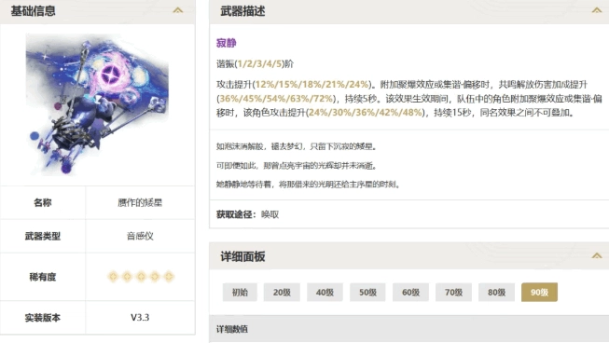Click the purple skill name 寂静

pyautogui.click(x=227, y=43)
